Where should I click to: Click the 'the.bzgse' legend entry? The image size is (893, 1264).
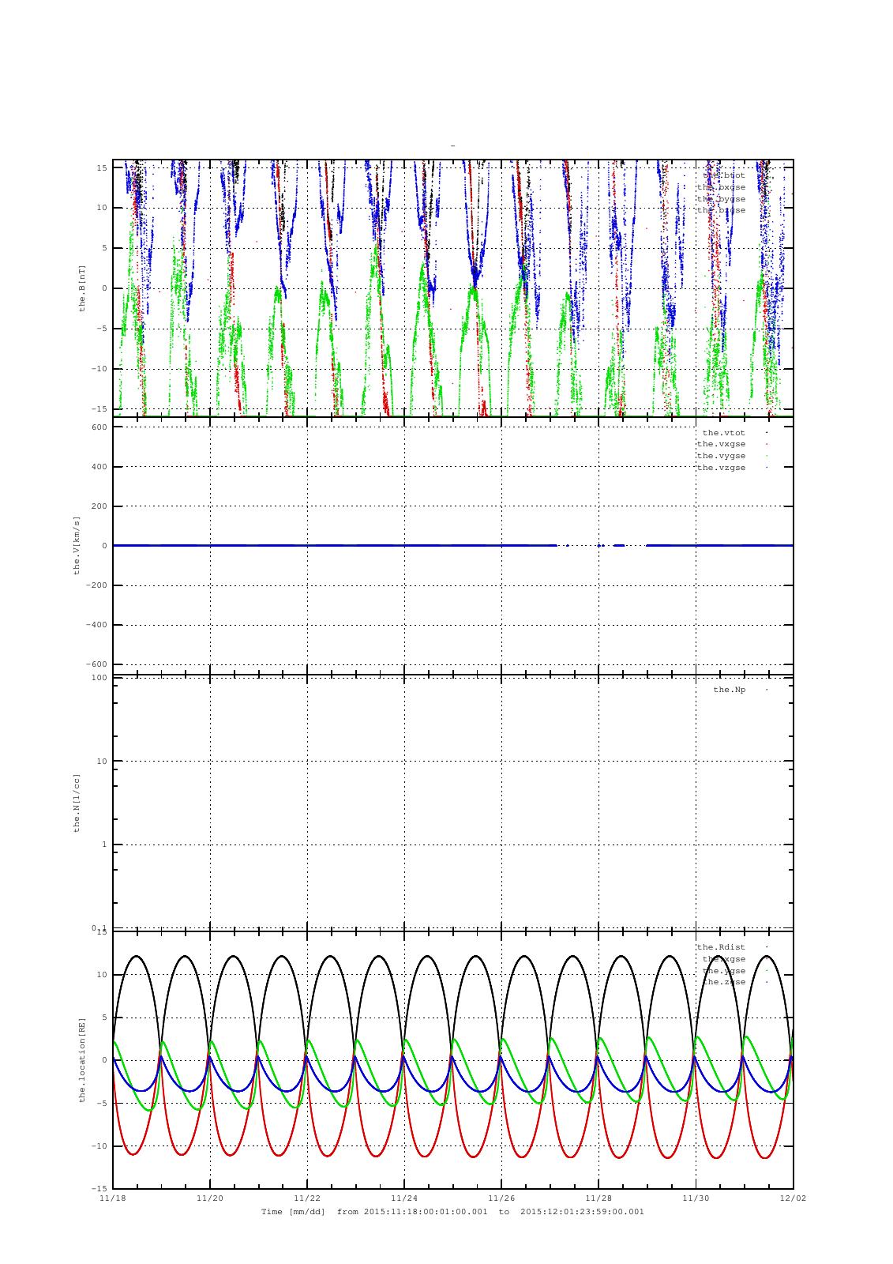[x=721, y=210]
